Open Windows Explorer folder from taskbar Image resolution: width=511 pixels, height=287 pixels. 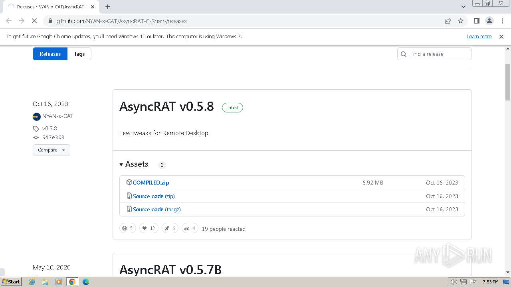[x=45, y=282]
